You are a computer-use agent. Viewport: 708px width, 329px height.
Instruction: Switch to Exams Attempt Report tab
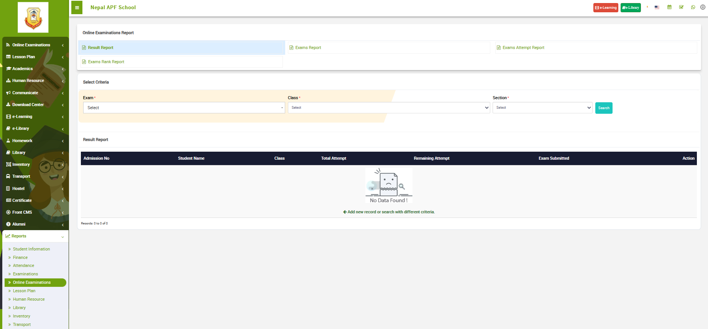[x=523, y=48]
